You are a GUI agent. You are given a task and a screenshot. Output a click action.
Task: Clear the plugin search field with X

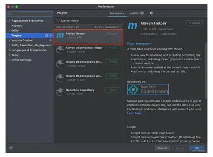tap(119, 21)
